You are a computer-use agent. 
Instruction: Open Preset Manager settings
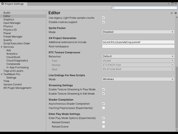tap(13, 36)
